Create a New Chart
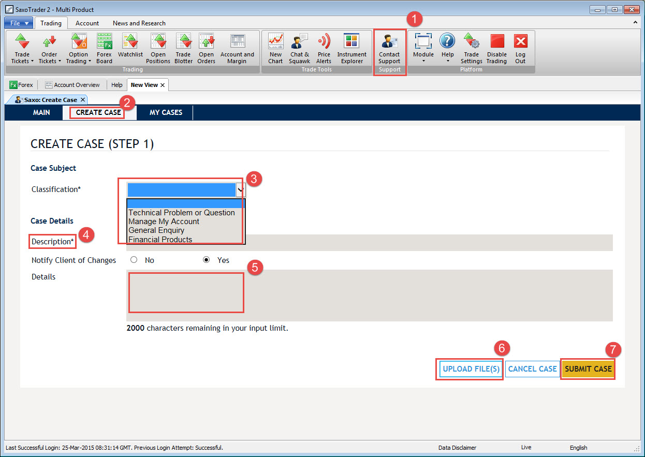The height and width of the screenshot is (457, 645). point(275,49)
